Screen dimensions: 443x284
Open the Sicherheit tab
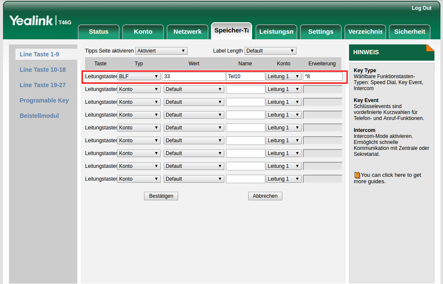(409, 32)
